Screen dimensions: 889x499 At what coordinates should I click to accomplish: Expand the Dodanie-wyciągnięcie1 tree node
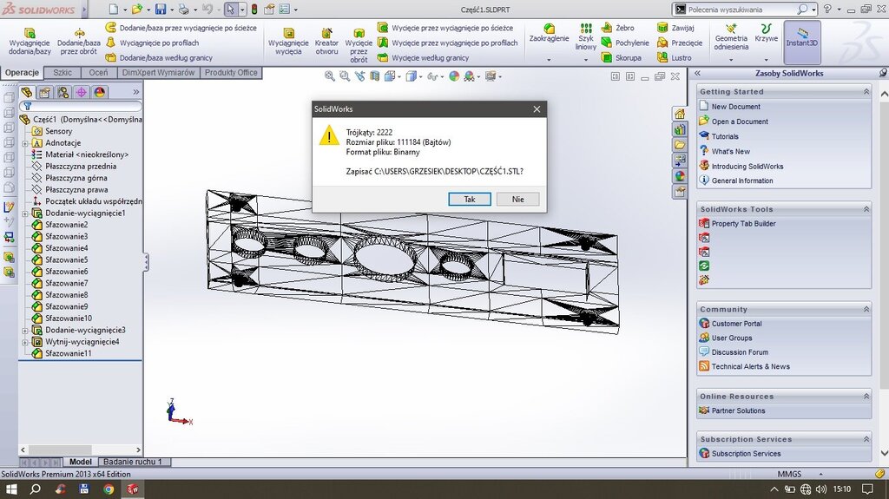tap(25, 213)
